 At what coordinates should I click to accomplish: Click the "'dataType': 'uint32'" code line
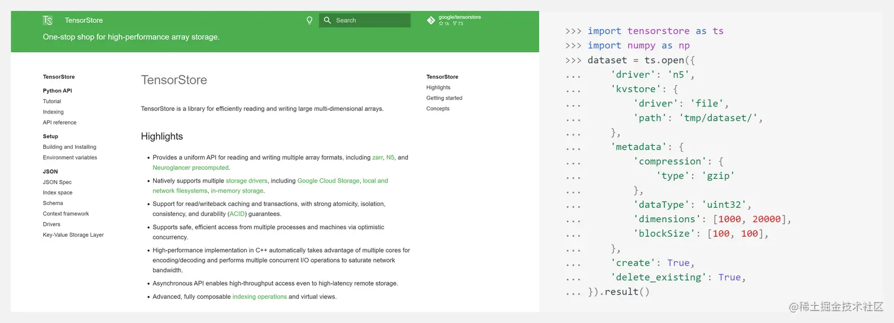pos(692,204)
